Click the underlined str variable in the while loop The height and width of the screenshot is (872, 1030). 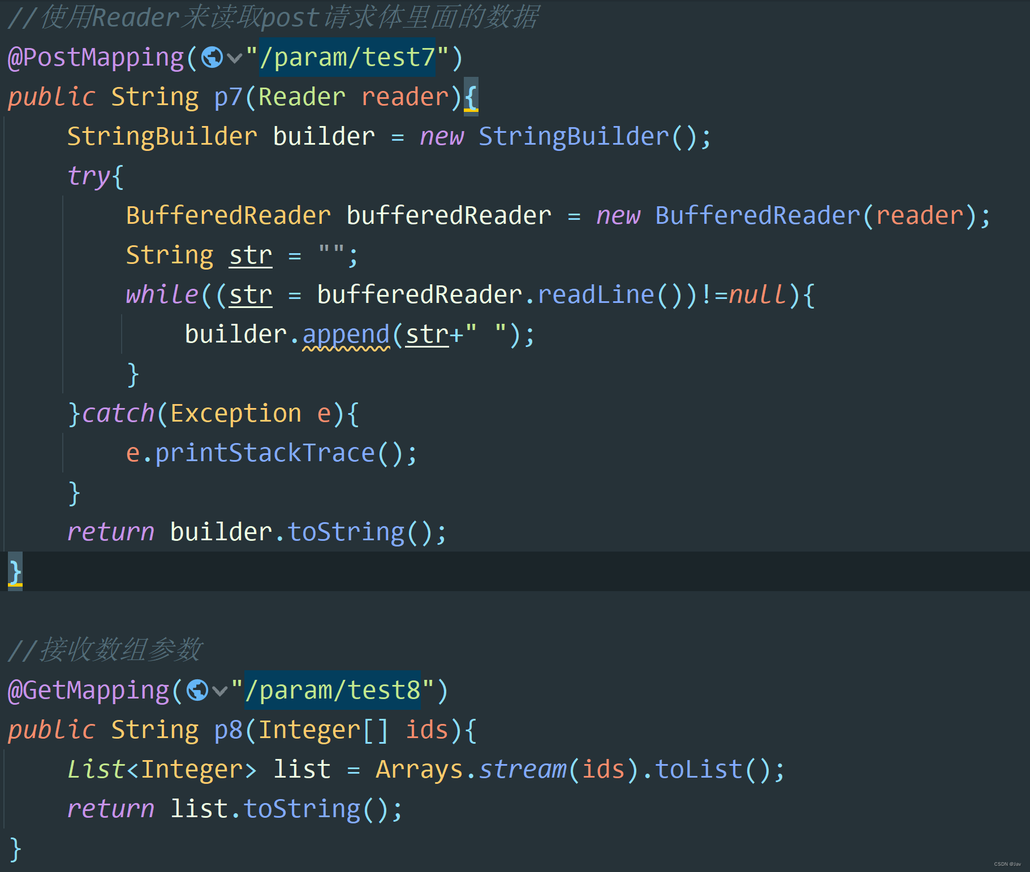250,294
